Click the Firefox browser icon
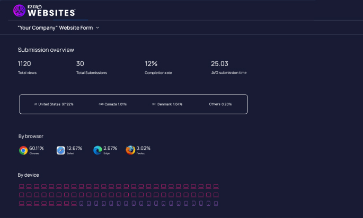The height and width of the screenshot is (218, 363). [130, 150]
